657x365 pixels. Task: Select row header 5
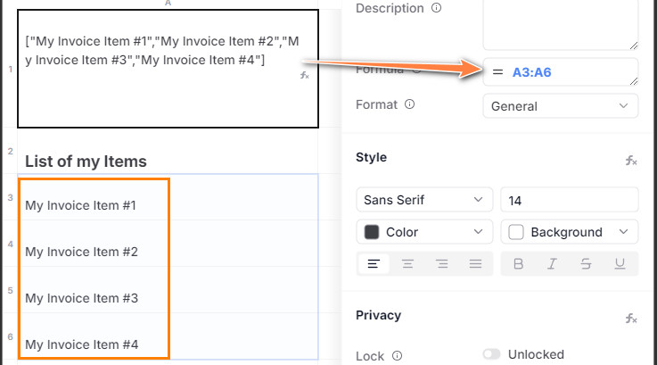pyautogui.click(x=10, y=290)
